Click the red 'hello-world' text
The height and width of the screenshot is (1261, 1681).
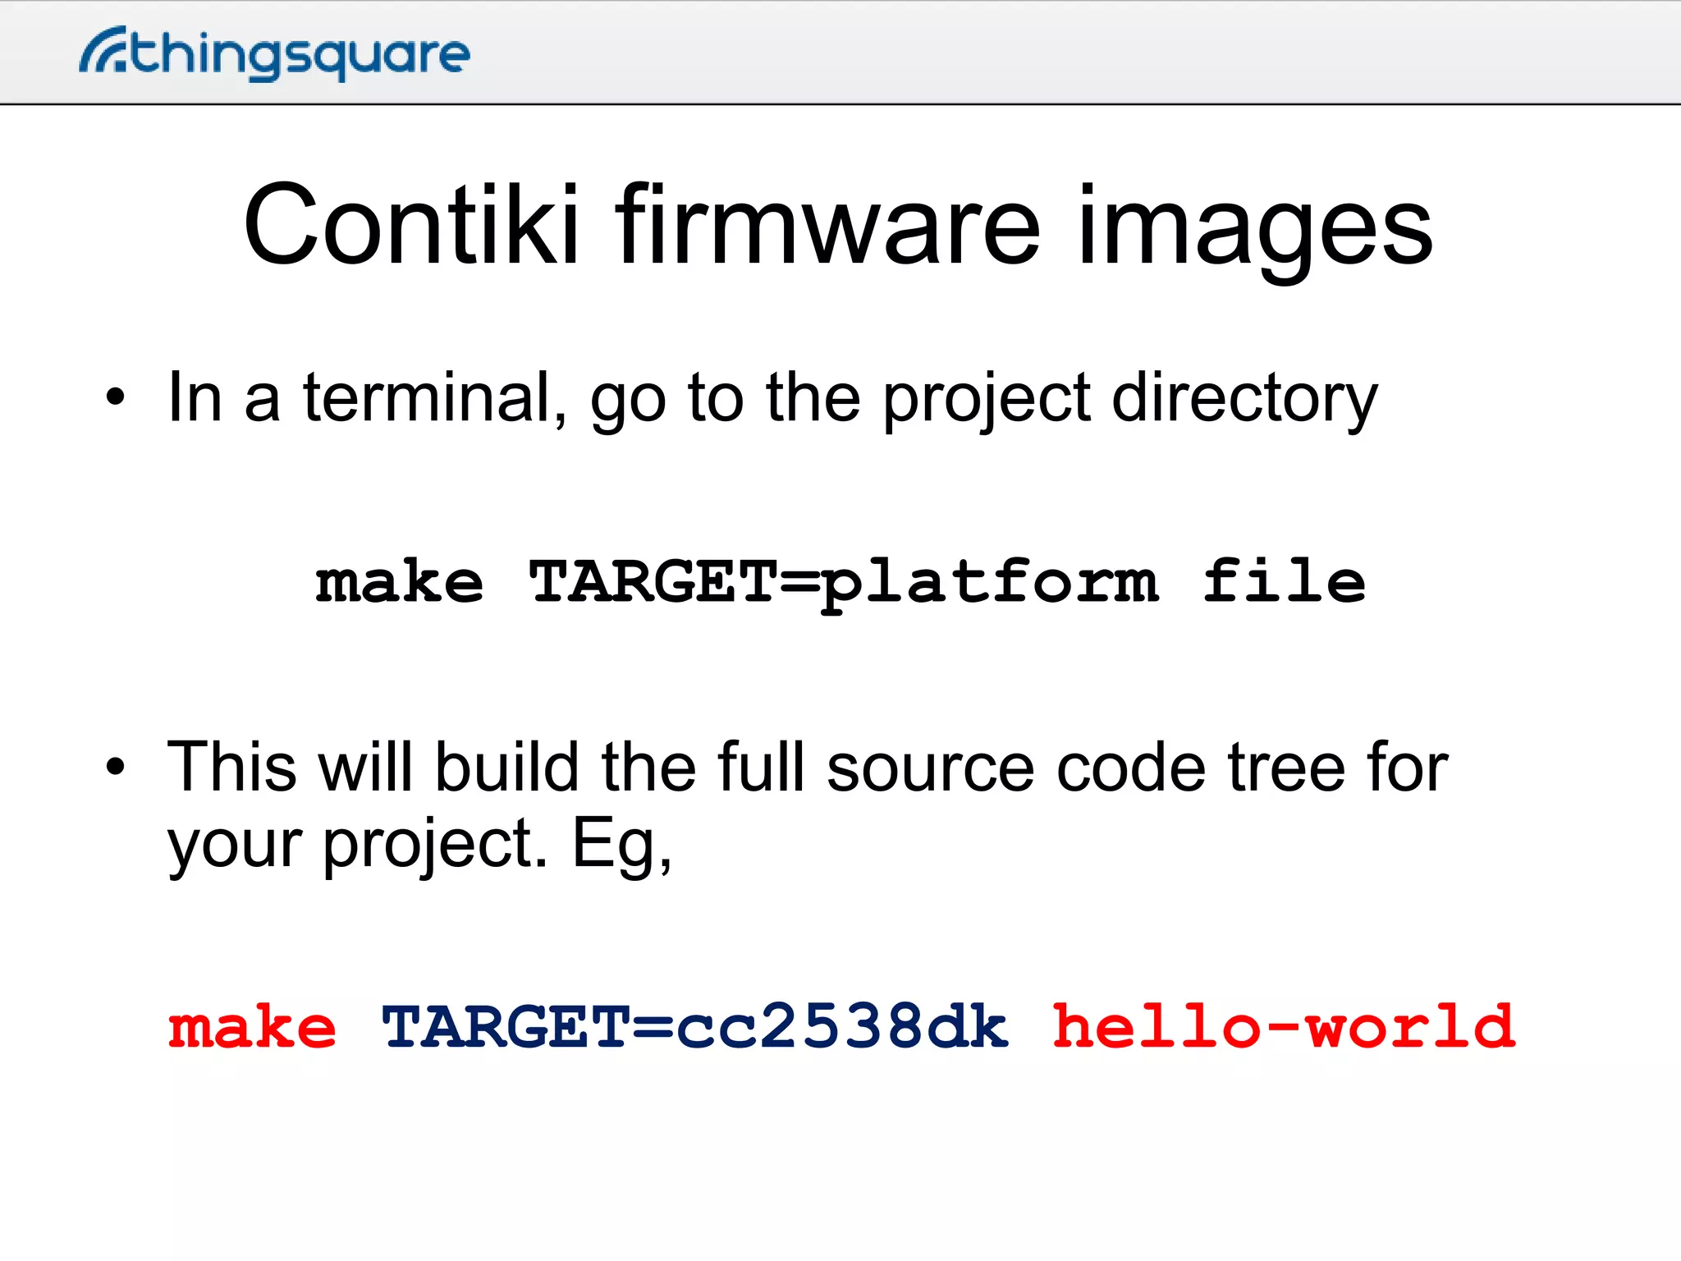1284,1025
